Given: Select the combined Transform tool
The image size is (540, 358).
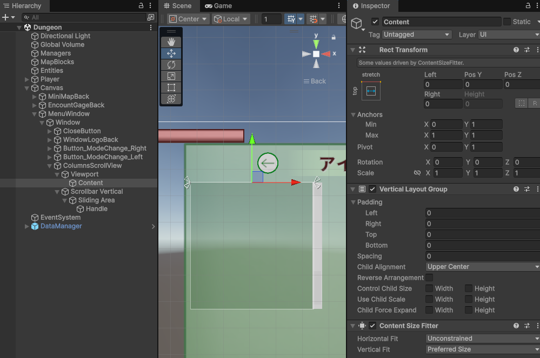Looking at the screenshot, I should coord(171,99).
